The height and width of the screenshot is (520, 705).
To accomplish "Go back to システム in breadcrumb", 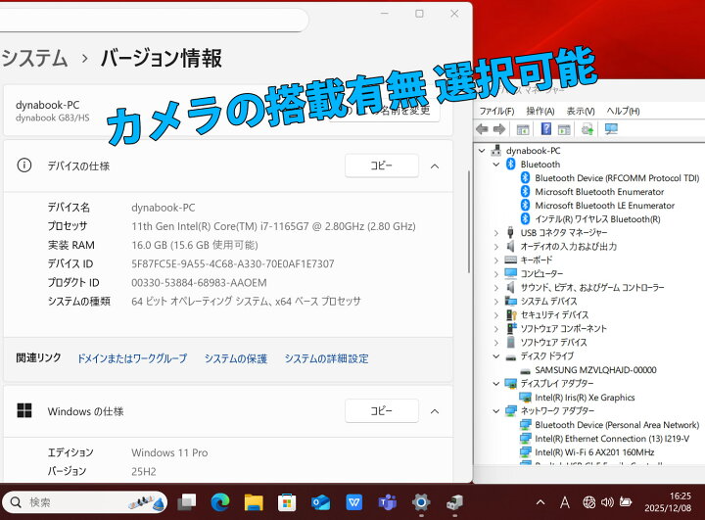I will click(x=34, y=59).
